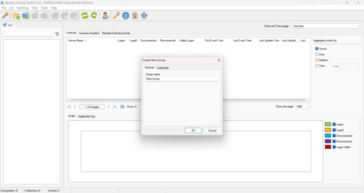Open the user credentials icon in toolbar

coord(106,16)
